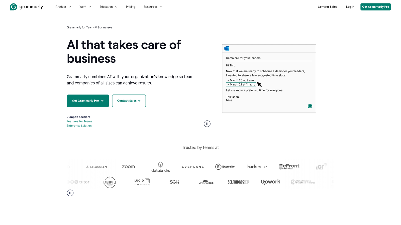Click the Expensify logo
Viewport: 401px width, 225px height.
pyautogui.click(x=225, y=166)
